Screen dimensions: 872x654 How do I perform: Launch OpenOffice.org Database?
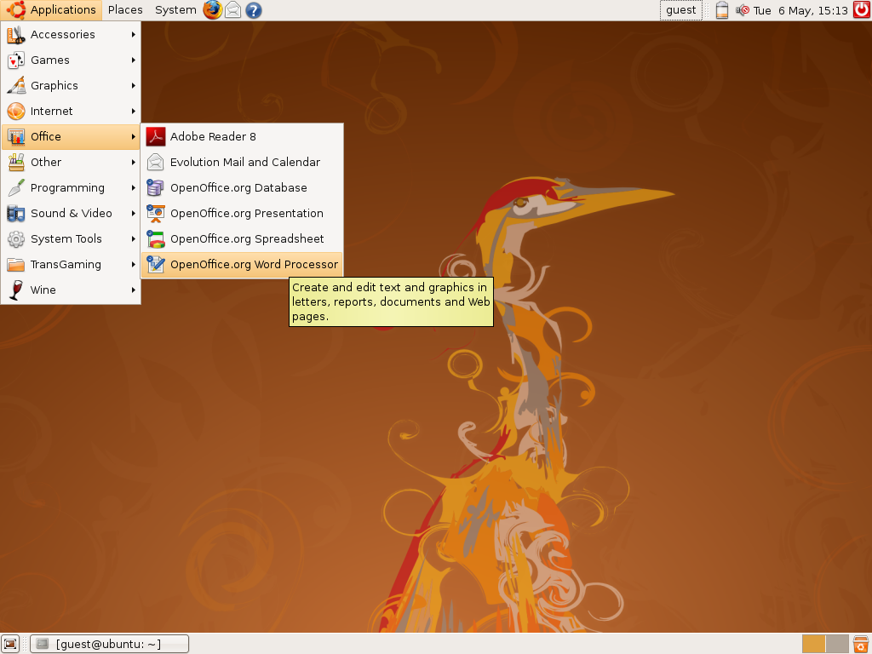coord(242,188)
